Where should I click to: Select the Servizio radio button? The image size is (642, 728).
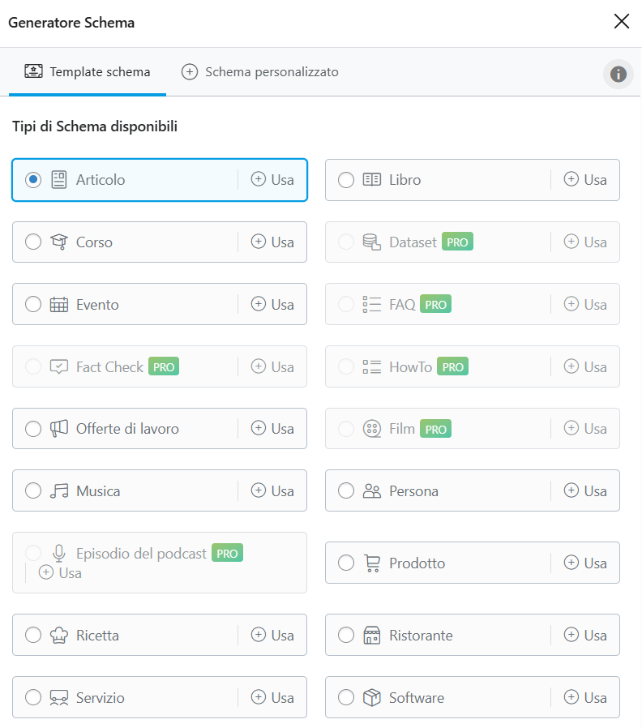pyautogui.click(x=32, y=697)
